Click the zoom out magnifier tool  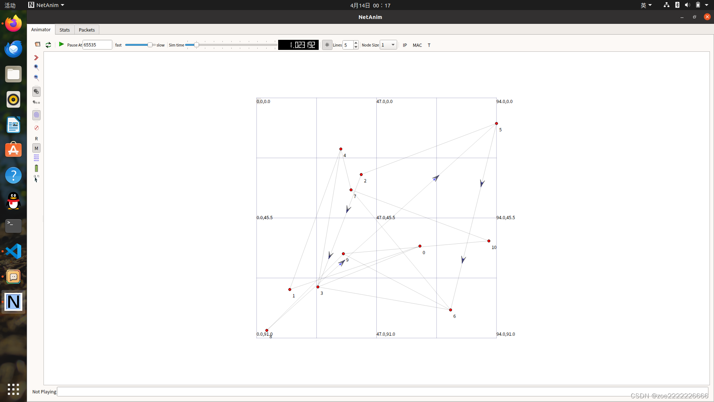pyautogui.click(x=36, y=78)
